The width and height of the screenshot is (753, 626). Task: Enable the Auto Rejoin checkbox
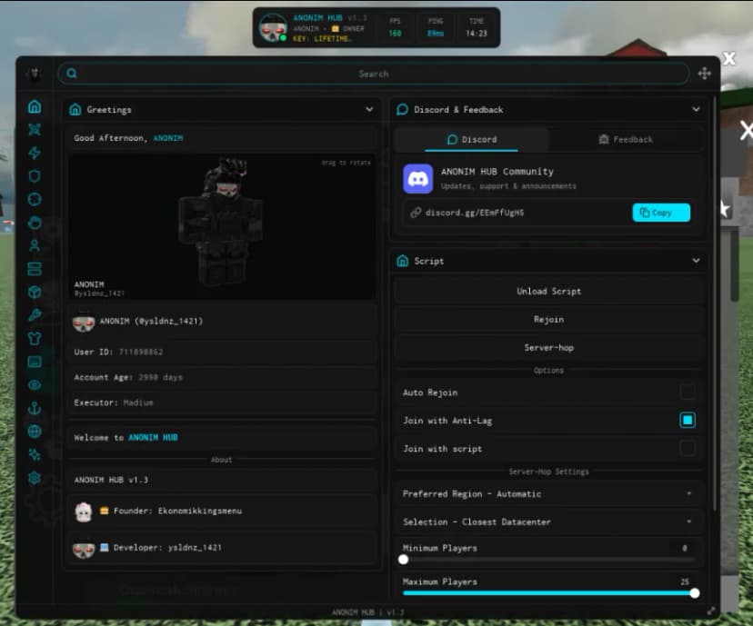pyautogui.click(x=688, y=392)
